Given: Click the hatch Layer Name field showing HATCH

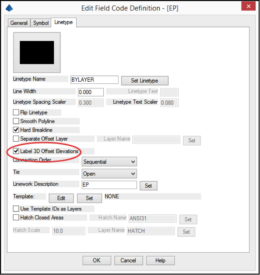Looking at the screenshot, I should [151, 231].
